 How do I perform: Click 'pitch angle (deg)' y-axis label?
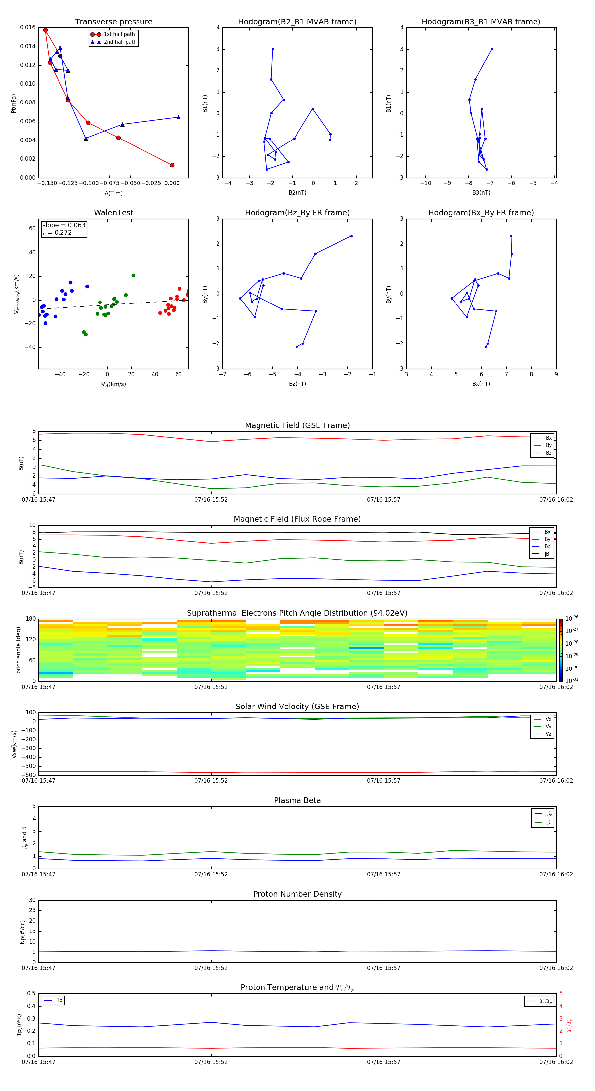[18, 650]
